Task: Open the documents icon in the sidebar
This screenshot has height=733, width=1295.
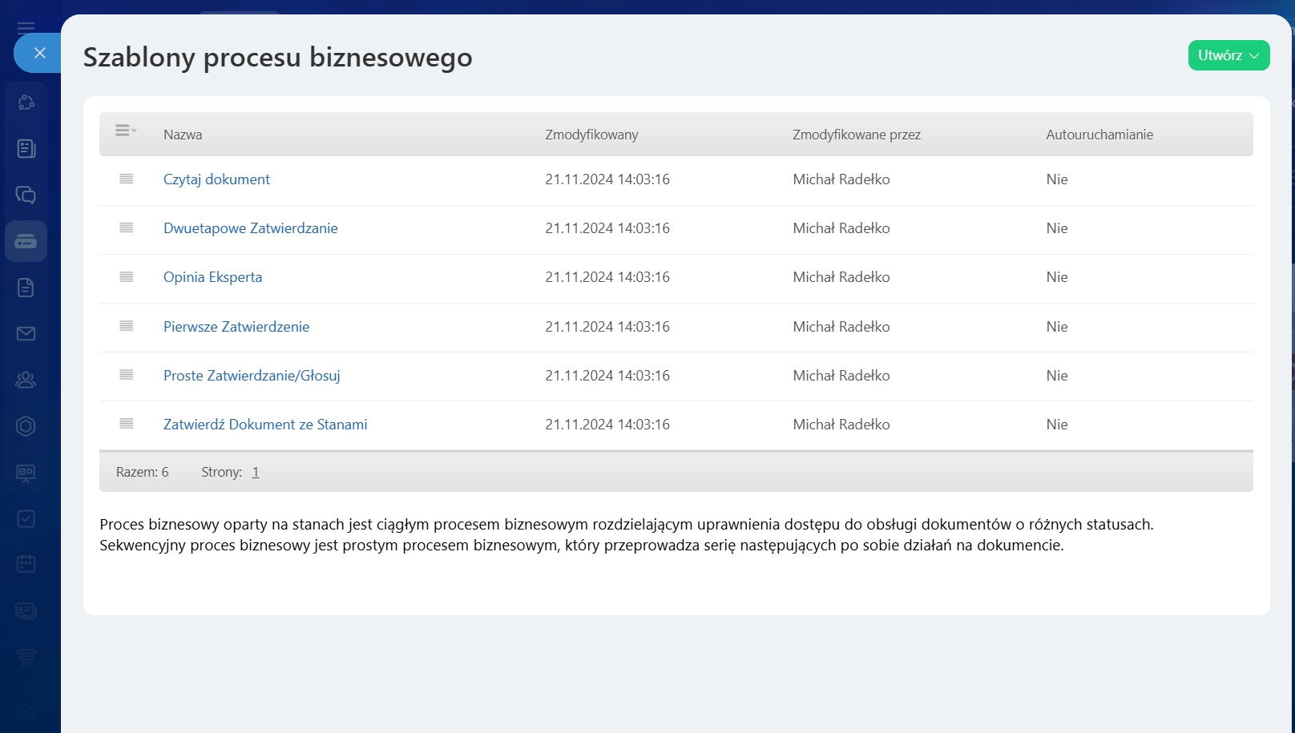Action: click(x=26, y=288)
